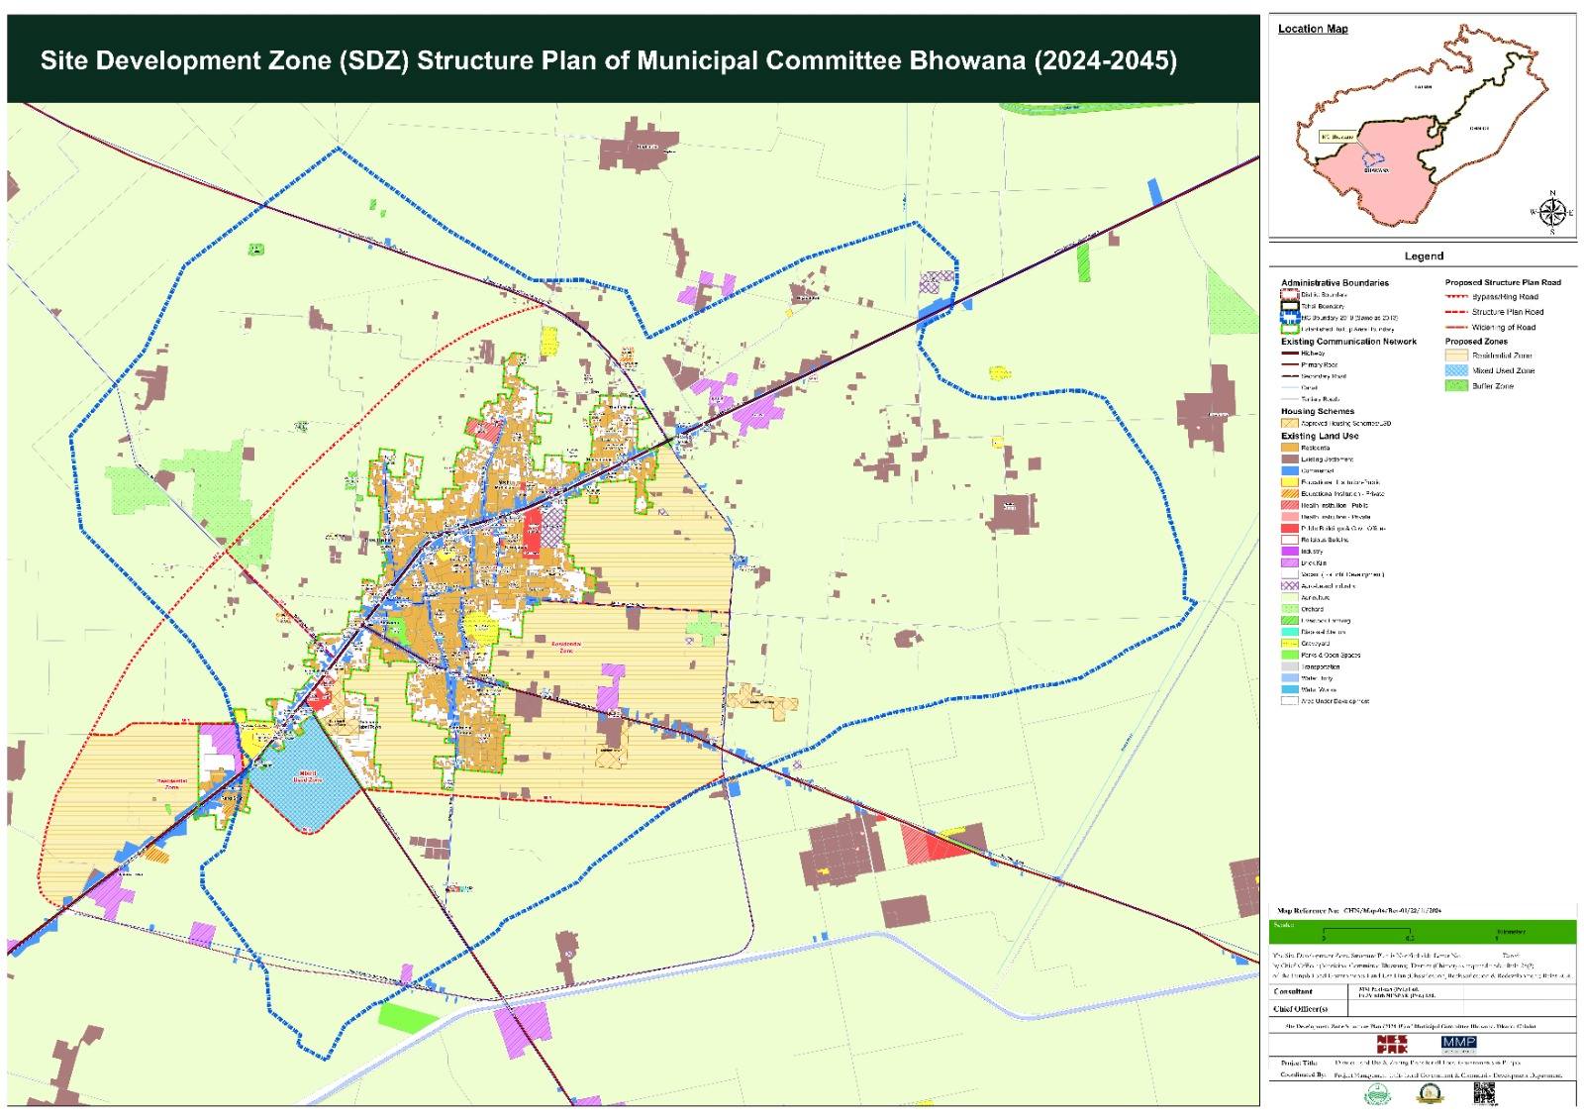Click the MC Boundary 2019 blue legend symbol
Image resolution: width=1584 pixels, height=1120 pixels.
pos(1289,318)
